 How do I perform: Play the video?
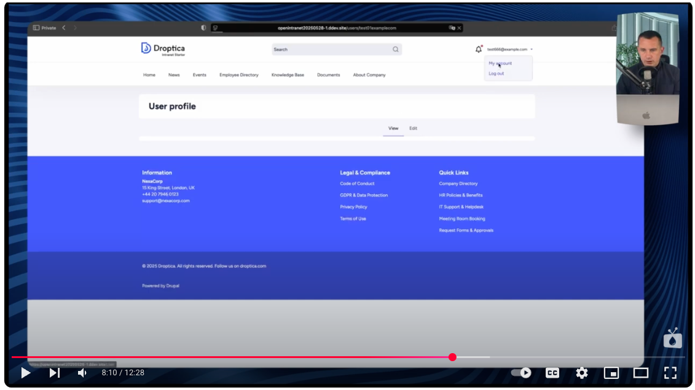(26, 373)
